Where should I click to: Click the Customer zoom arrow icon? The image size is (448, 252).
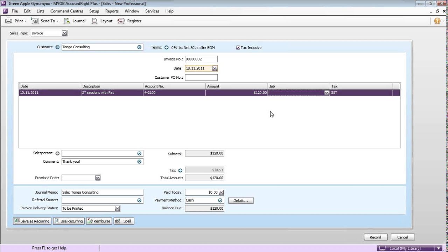tap(57, 47)
